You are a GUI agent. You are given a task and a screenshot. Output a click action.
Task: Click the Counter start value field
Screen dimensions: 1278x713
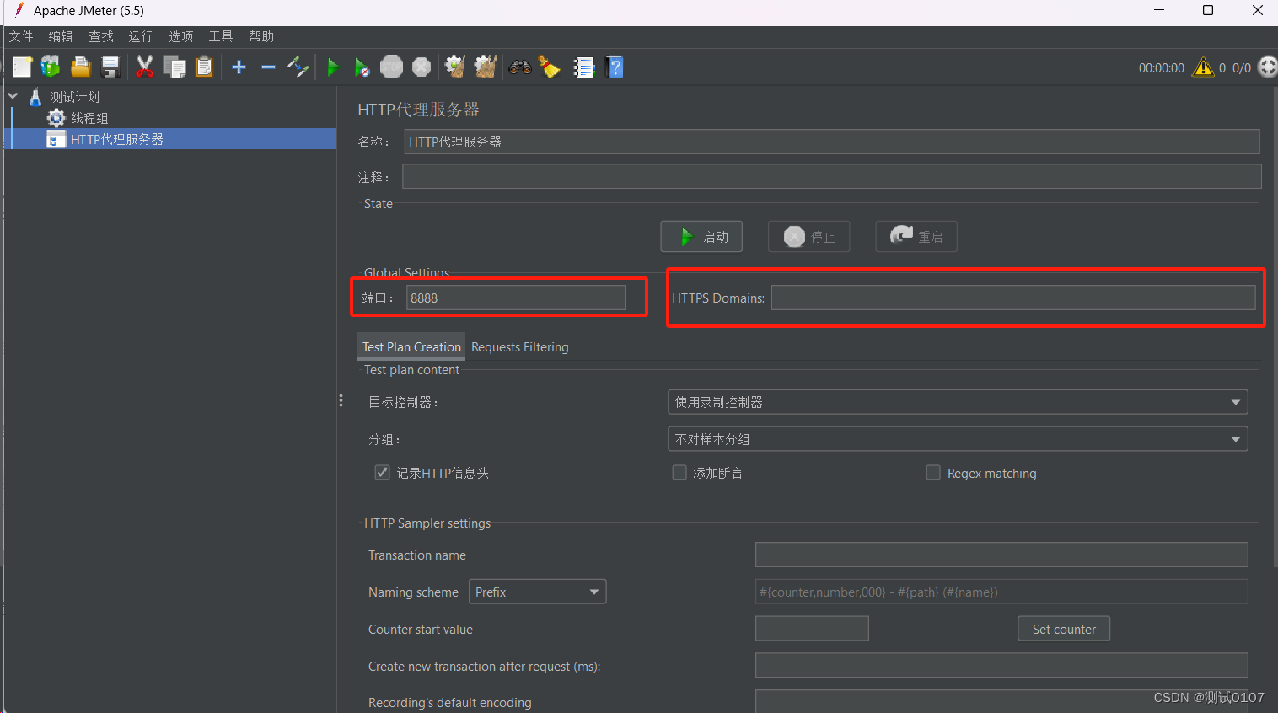click(x=812, y=629)
